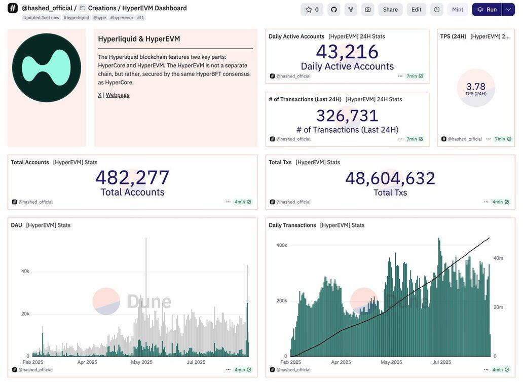Screen dimensions: 523x382
Task: Open the Total Txs widget title
Action: click(x=280, y=162)
